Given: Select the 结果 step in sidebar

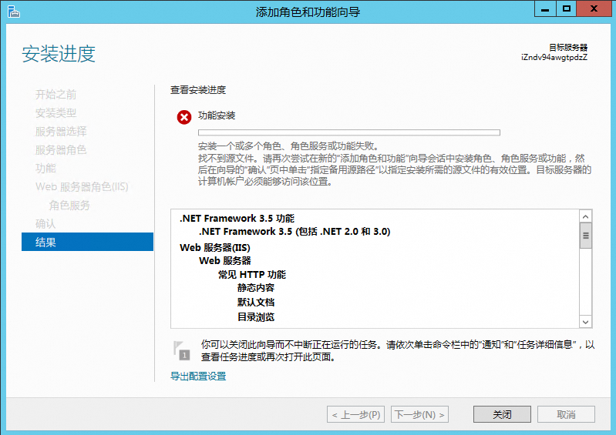Looking at the screenshot, I should pos(87,242).
